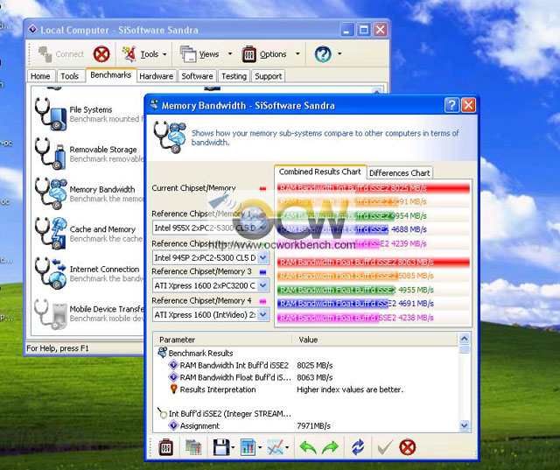
Task: Click the green back arrow icon
Action: [x=308, y=447]
